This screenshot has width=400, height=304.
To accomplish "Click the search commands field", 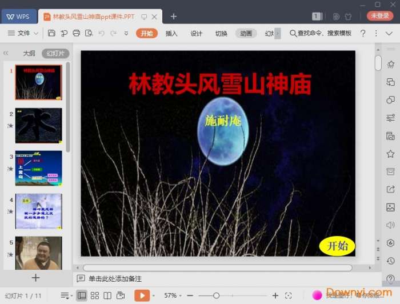I will pyautogui.click(x=321, y=33).
